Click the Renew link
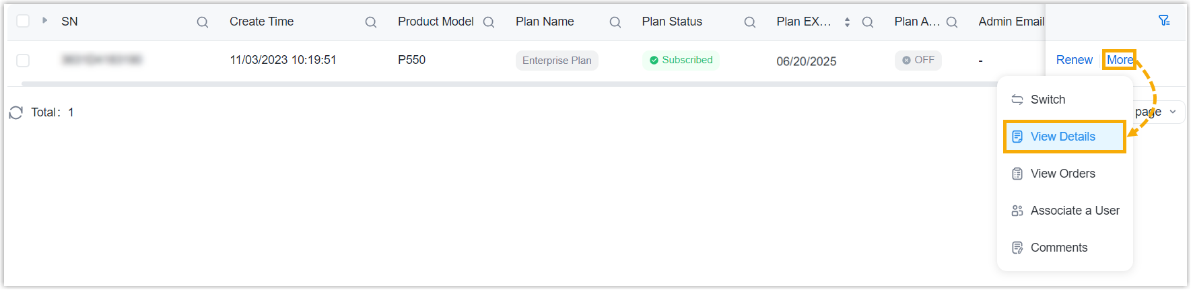The image size is (1191, 290). pos(1074,60)
